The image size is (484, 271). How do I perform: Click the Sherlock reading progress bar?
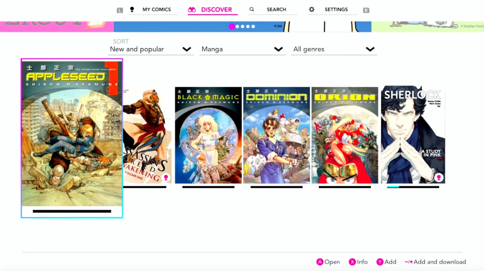[x=413, y=187]
